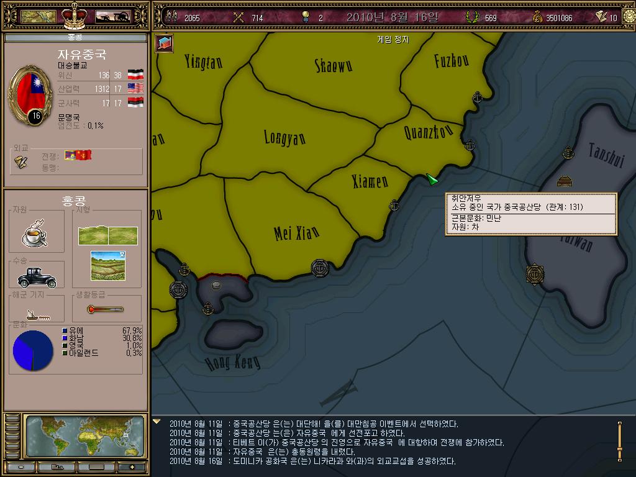Image resolution: width=636 pixels, height=477 pixels.
Task: Select the Mei Xian province
Action: [296, 232]
